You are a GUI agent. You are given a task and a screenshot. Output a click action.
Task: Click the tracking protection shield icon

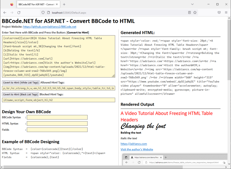coord(43,13)
